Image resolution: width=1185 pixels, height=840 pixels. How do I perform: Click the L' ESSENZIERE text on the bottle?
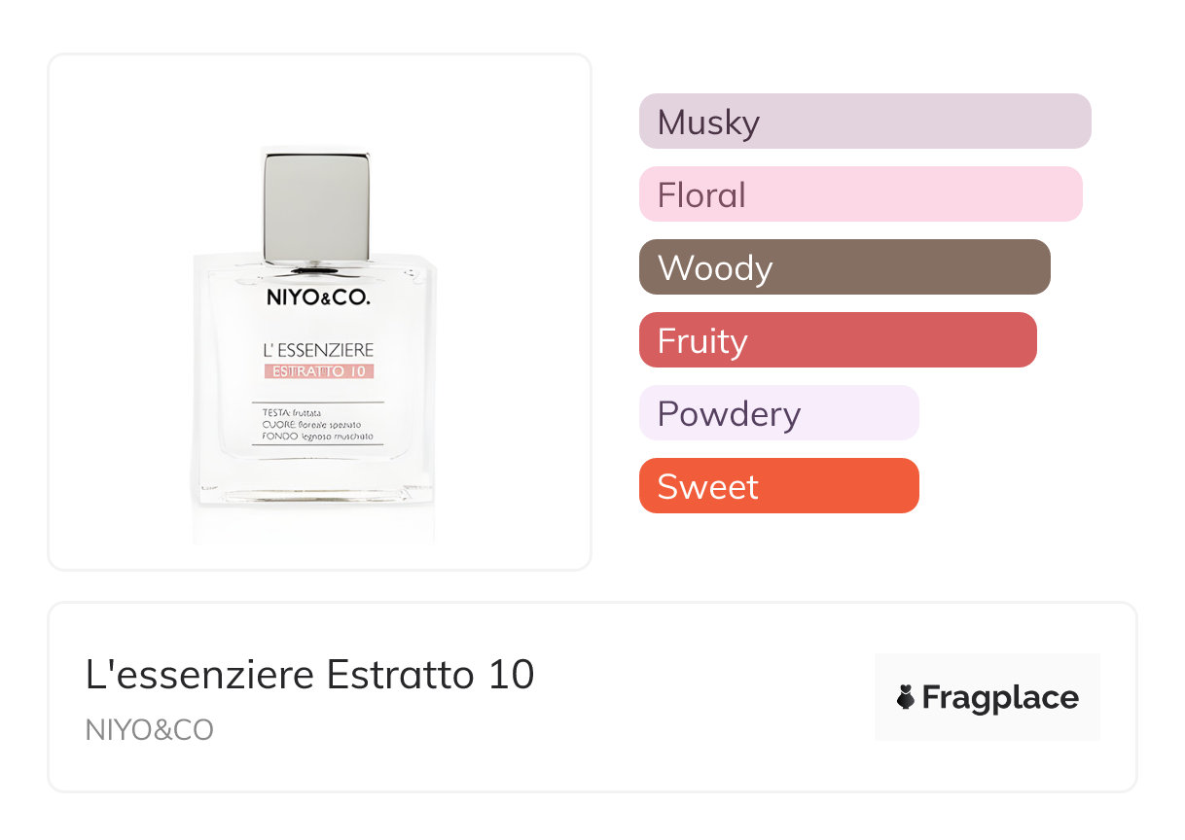[x=318, y=351]
